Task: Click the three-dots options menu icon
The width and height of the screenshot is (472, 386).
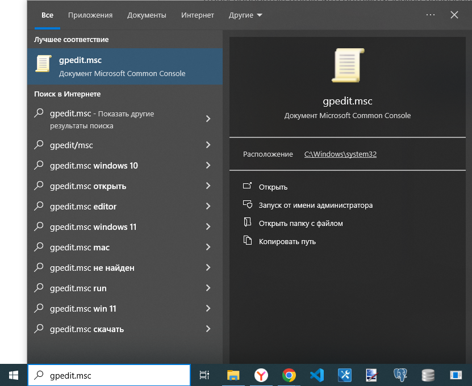Action: [430, 15]
